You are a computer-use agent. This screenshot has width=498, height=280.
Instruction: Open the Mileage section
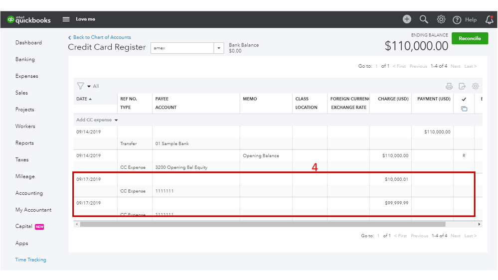(25, 176)
